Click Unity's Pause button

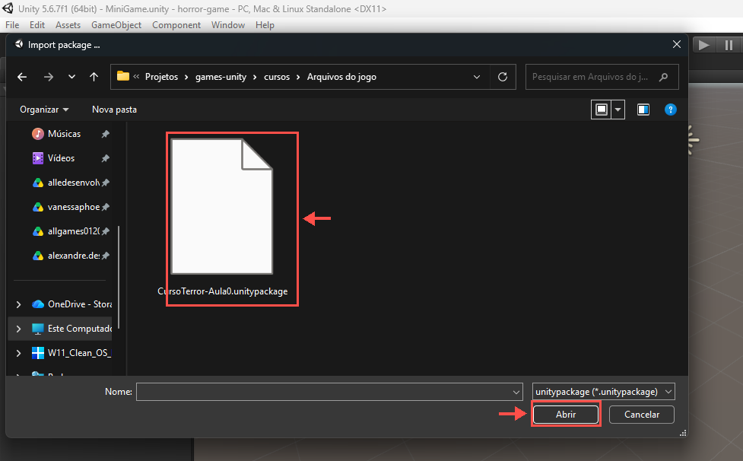point(729,45)
